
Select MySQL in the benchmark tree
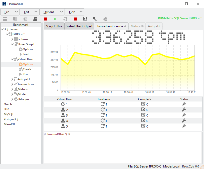point(9,114)
